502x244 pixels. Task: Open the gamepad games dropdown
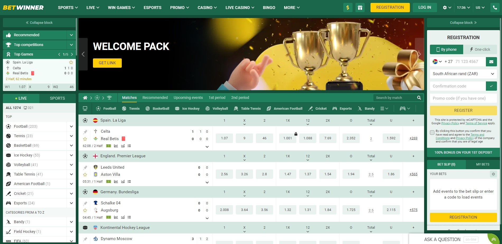coord(405,109)
